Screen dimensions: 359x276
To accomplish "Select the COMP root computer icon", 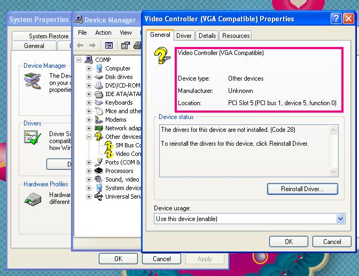I will 89,60.
